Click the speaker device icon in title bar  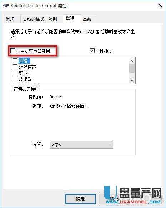click(x=6, y=6)
